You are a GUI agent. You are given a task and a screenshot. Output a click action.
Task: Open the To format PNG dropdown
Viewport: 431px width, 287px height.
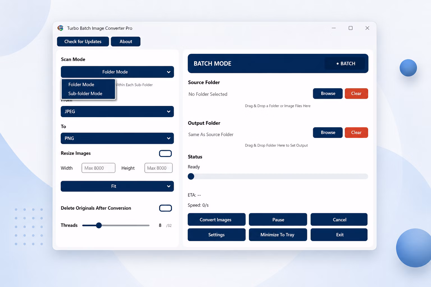tap(117, 138)
